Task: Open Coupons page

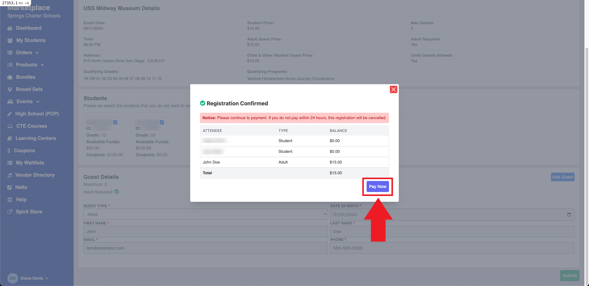Action: pos(24,150)
